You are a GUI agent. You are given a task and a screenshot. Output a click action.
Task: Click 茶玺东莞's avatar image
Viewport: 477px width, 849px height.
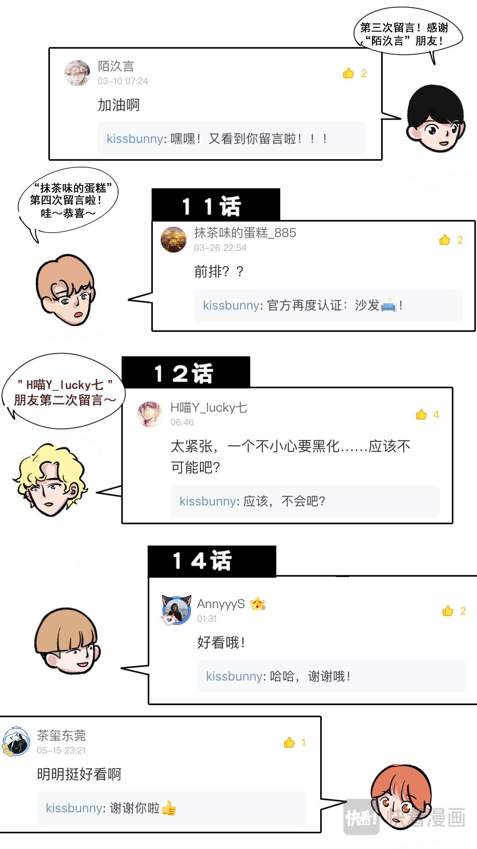coord(16,742)
